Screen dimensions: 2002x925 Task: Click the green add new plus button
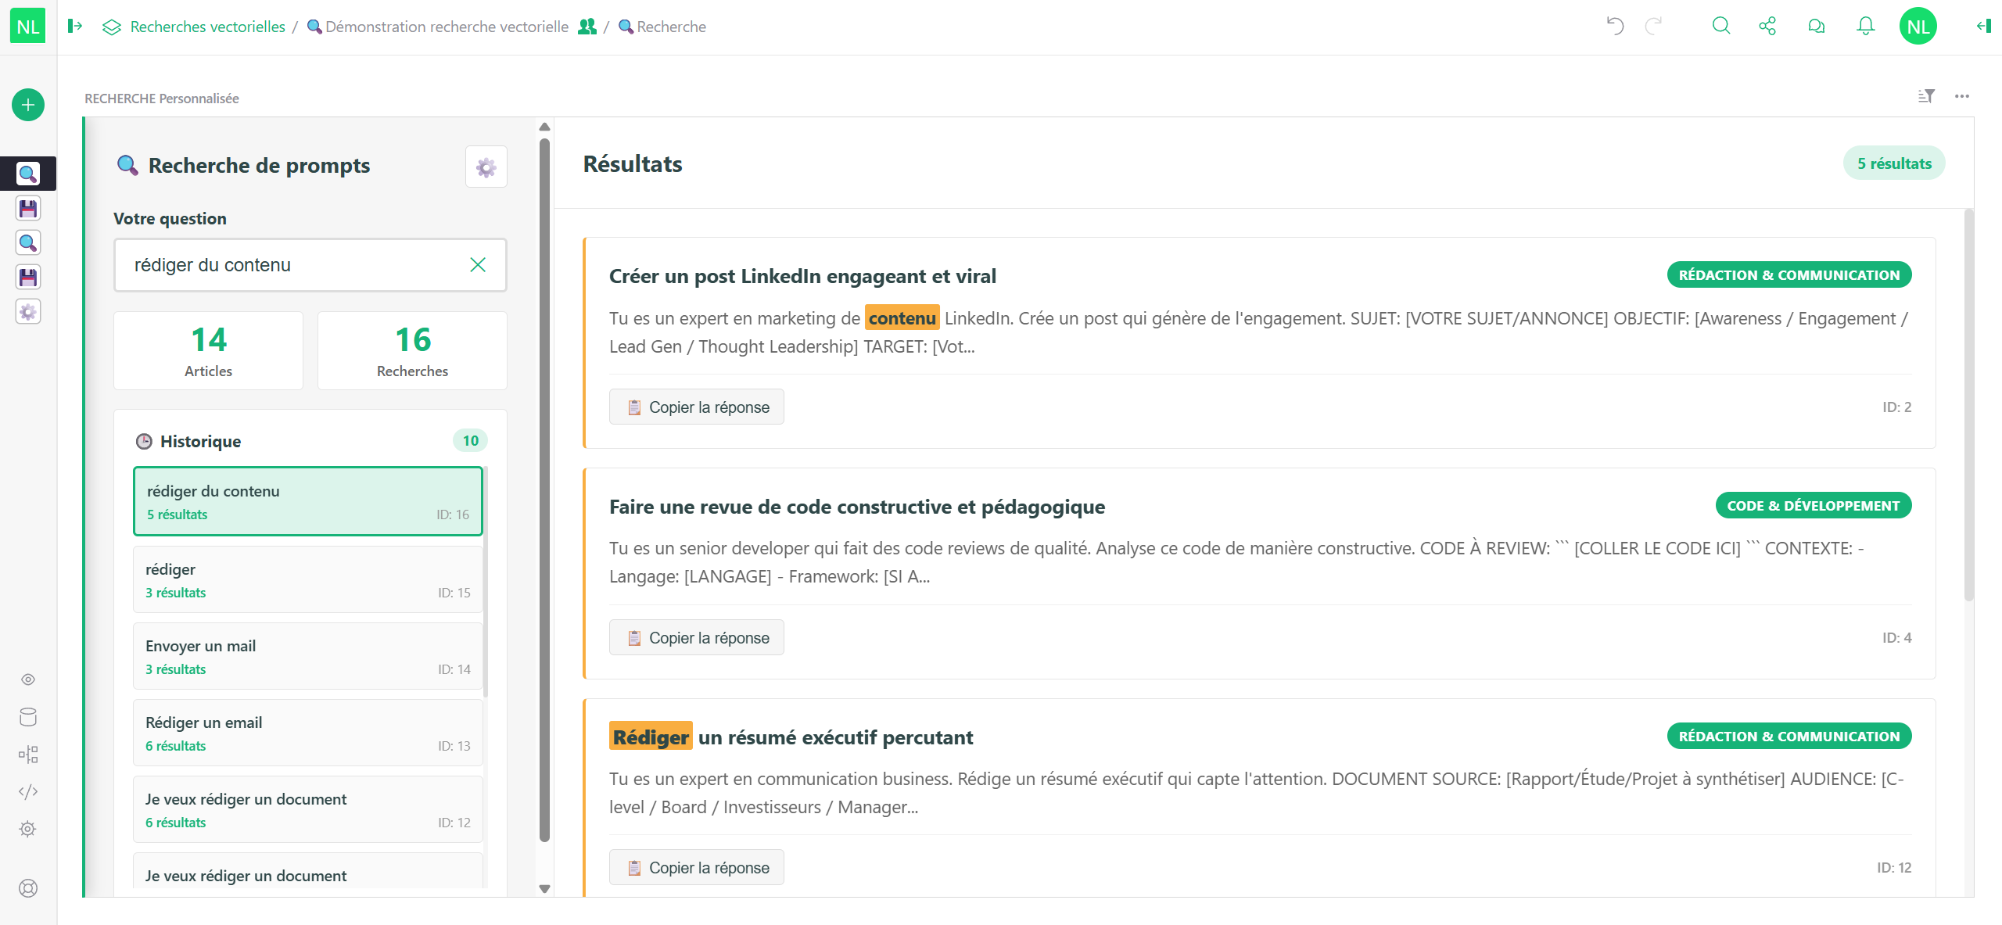point(28,105)
